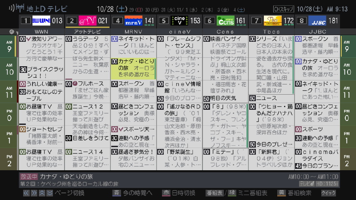This screenshot has width=356, height=200.
Task: Toggle the 番組表 program guide button
Action: coord(214,193)
